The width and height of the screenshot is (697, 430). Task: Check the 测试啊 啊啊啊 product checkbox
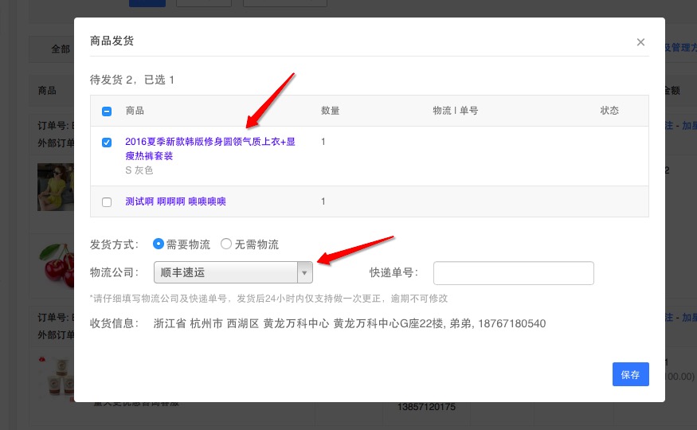(x=107, y=202)
